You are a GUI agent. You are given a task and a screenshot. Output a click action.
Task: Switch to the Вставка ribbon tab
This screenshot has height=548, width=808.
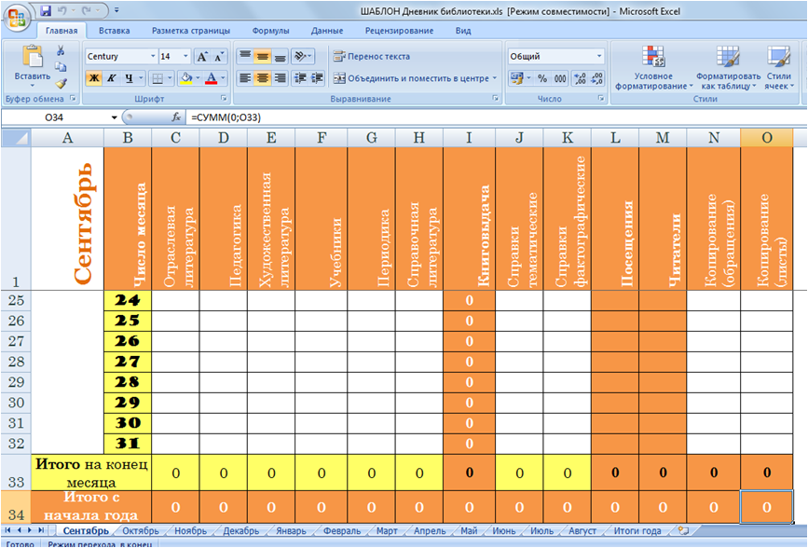pos(114,31)
